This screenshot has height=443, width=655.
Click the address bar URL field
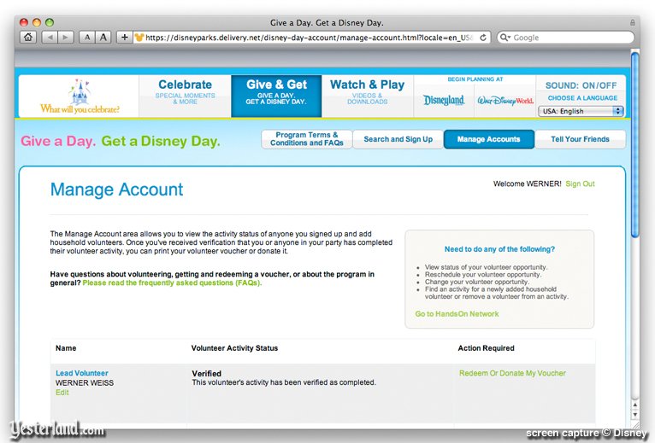[310, 38]
